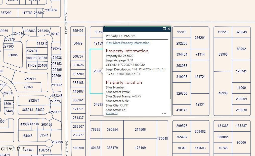Maximize the property info popup
The width and height of the screenshot is (255, 156).
tap(164, 29)
